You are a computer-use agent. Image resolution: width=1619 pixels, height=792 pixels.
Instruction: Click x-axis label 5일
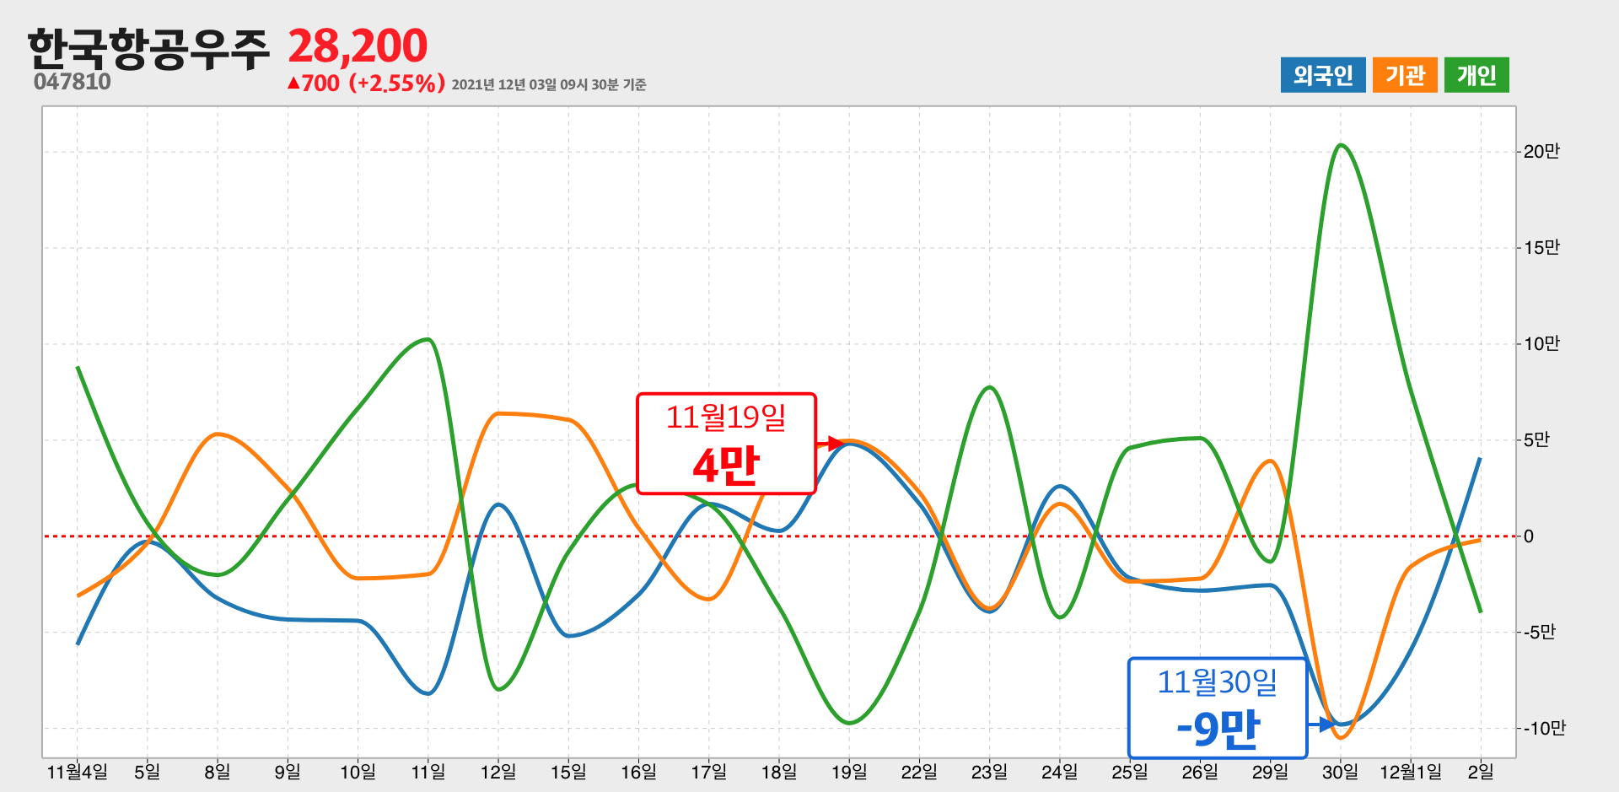click(148, 772)
